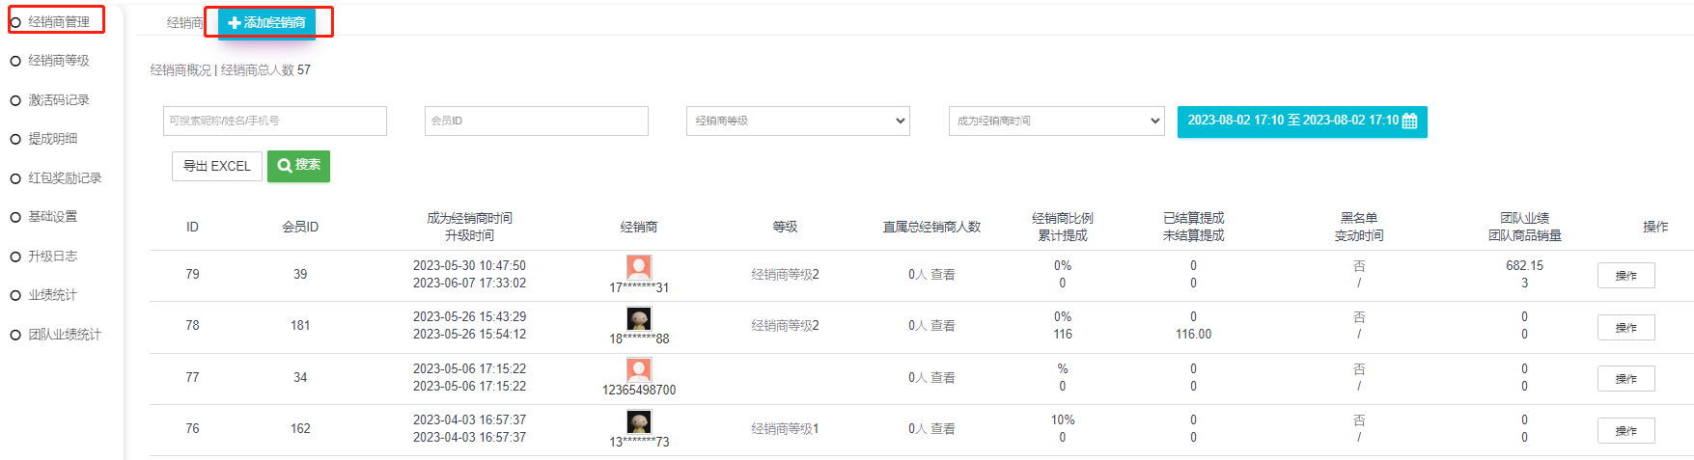Go to 激活码记录 sidebar item
Image resolution: width=1694 pixels, height=460 pixels.
point(58,100)
